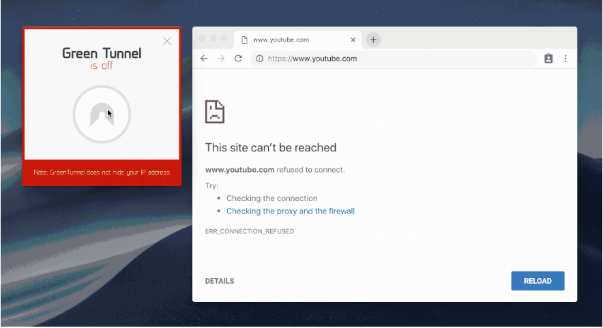The width and height of the screenshot is (603, 328).
Task: Click the 'is off' status text
Action: (x=102, y=65)
